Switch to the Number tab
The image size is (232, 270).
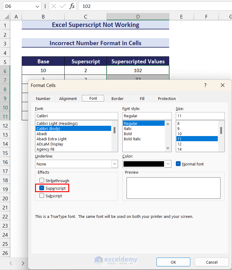(43, 98)
